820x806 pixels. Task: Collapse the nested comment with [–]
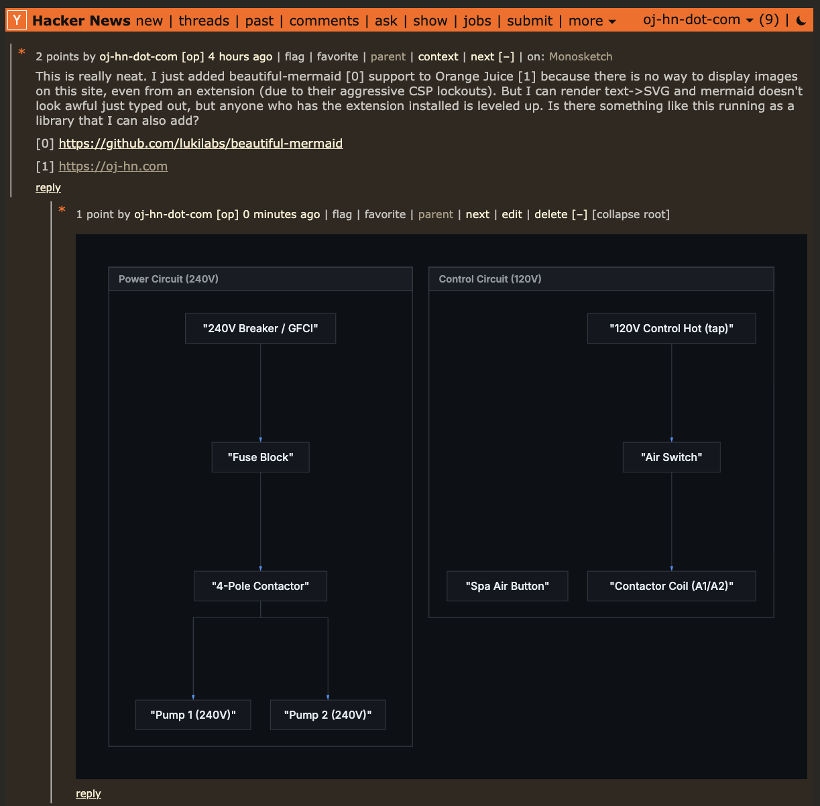click(579, 215)
